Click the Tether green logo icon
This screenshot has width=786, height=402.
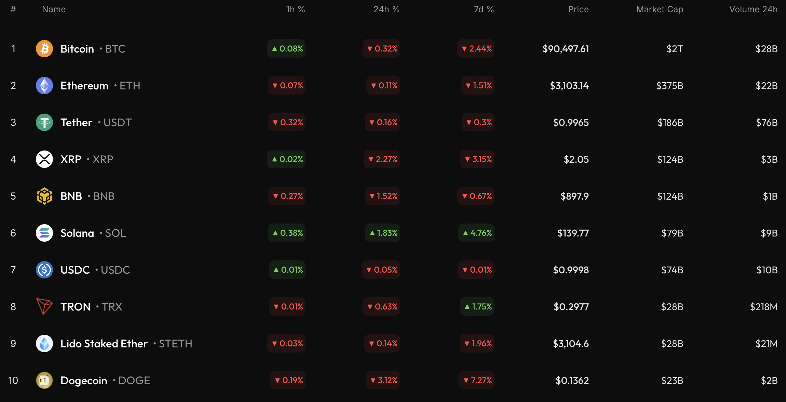pos(44,123)
